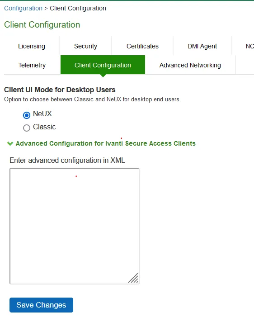Select the DMI Agent tab

[202, 46]
